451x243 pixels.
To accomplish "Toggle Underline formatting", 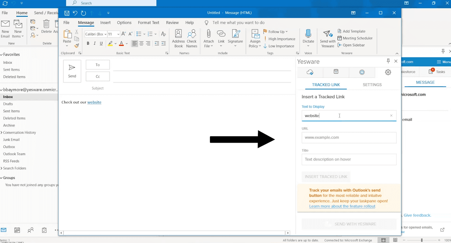I will [x=101, y=44].
